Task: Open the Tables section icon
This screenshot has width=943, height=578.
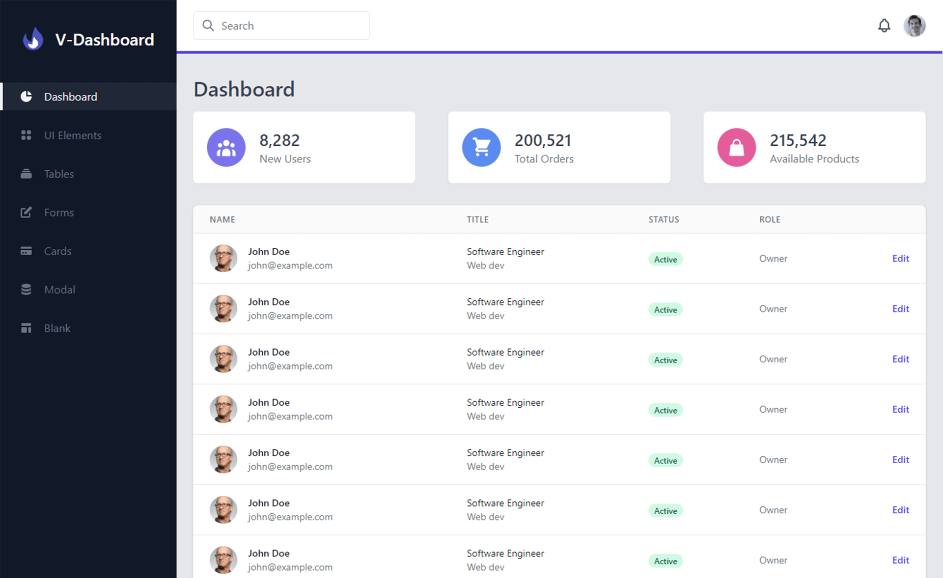Action: [x=25, y=174]
